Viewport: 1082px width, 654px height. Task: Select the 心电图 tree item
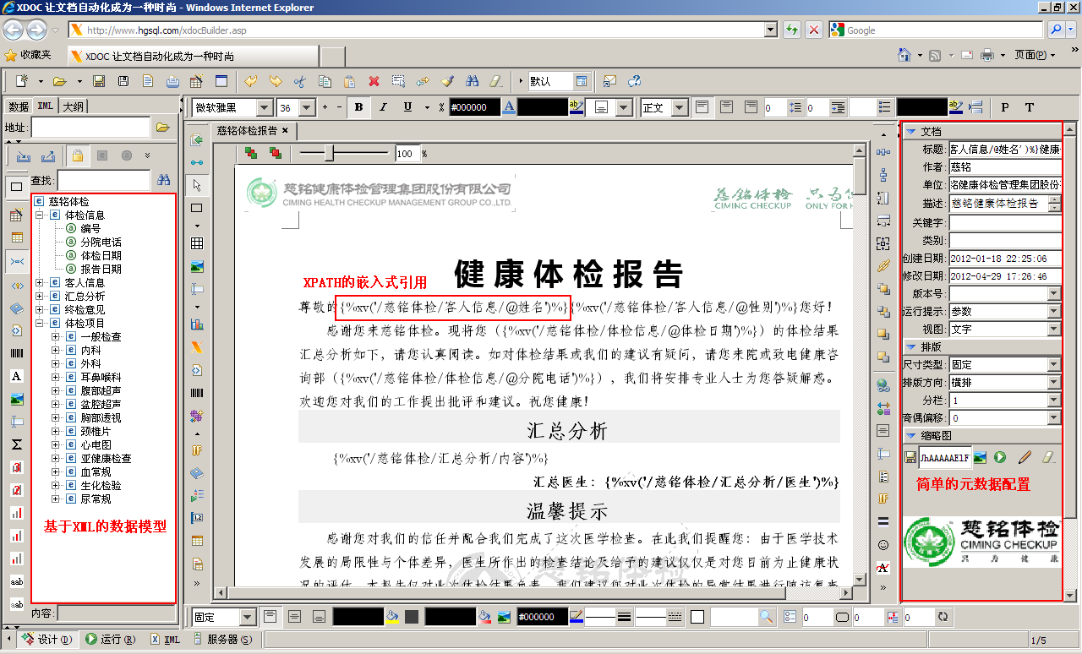tap(96, 445)
